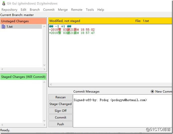This screenshot has width=173, height=134.
Task: Open the Edit menu
Action: 23,10
